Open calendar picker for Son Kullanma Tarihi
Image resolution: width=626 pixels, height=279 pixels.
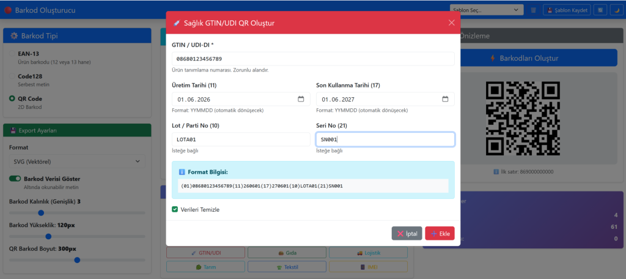(445, 99)
